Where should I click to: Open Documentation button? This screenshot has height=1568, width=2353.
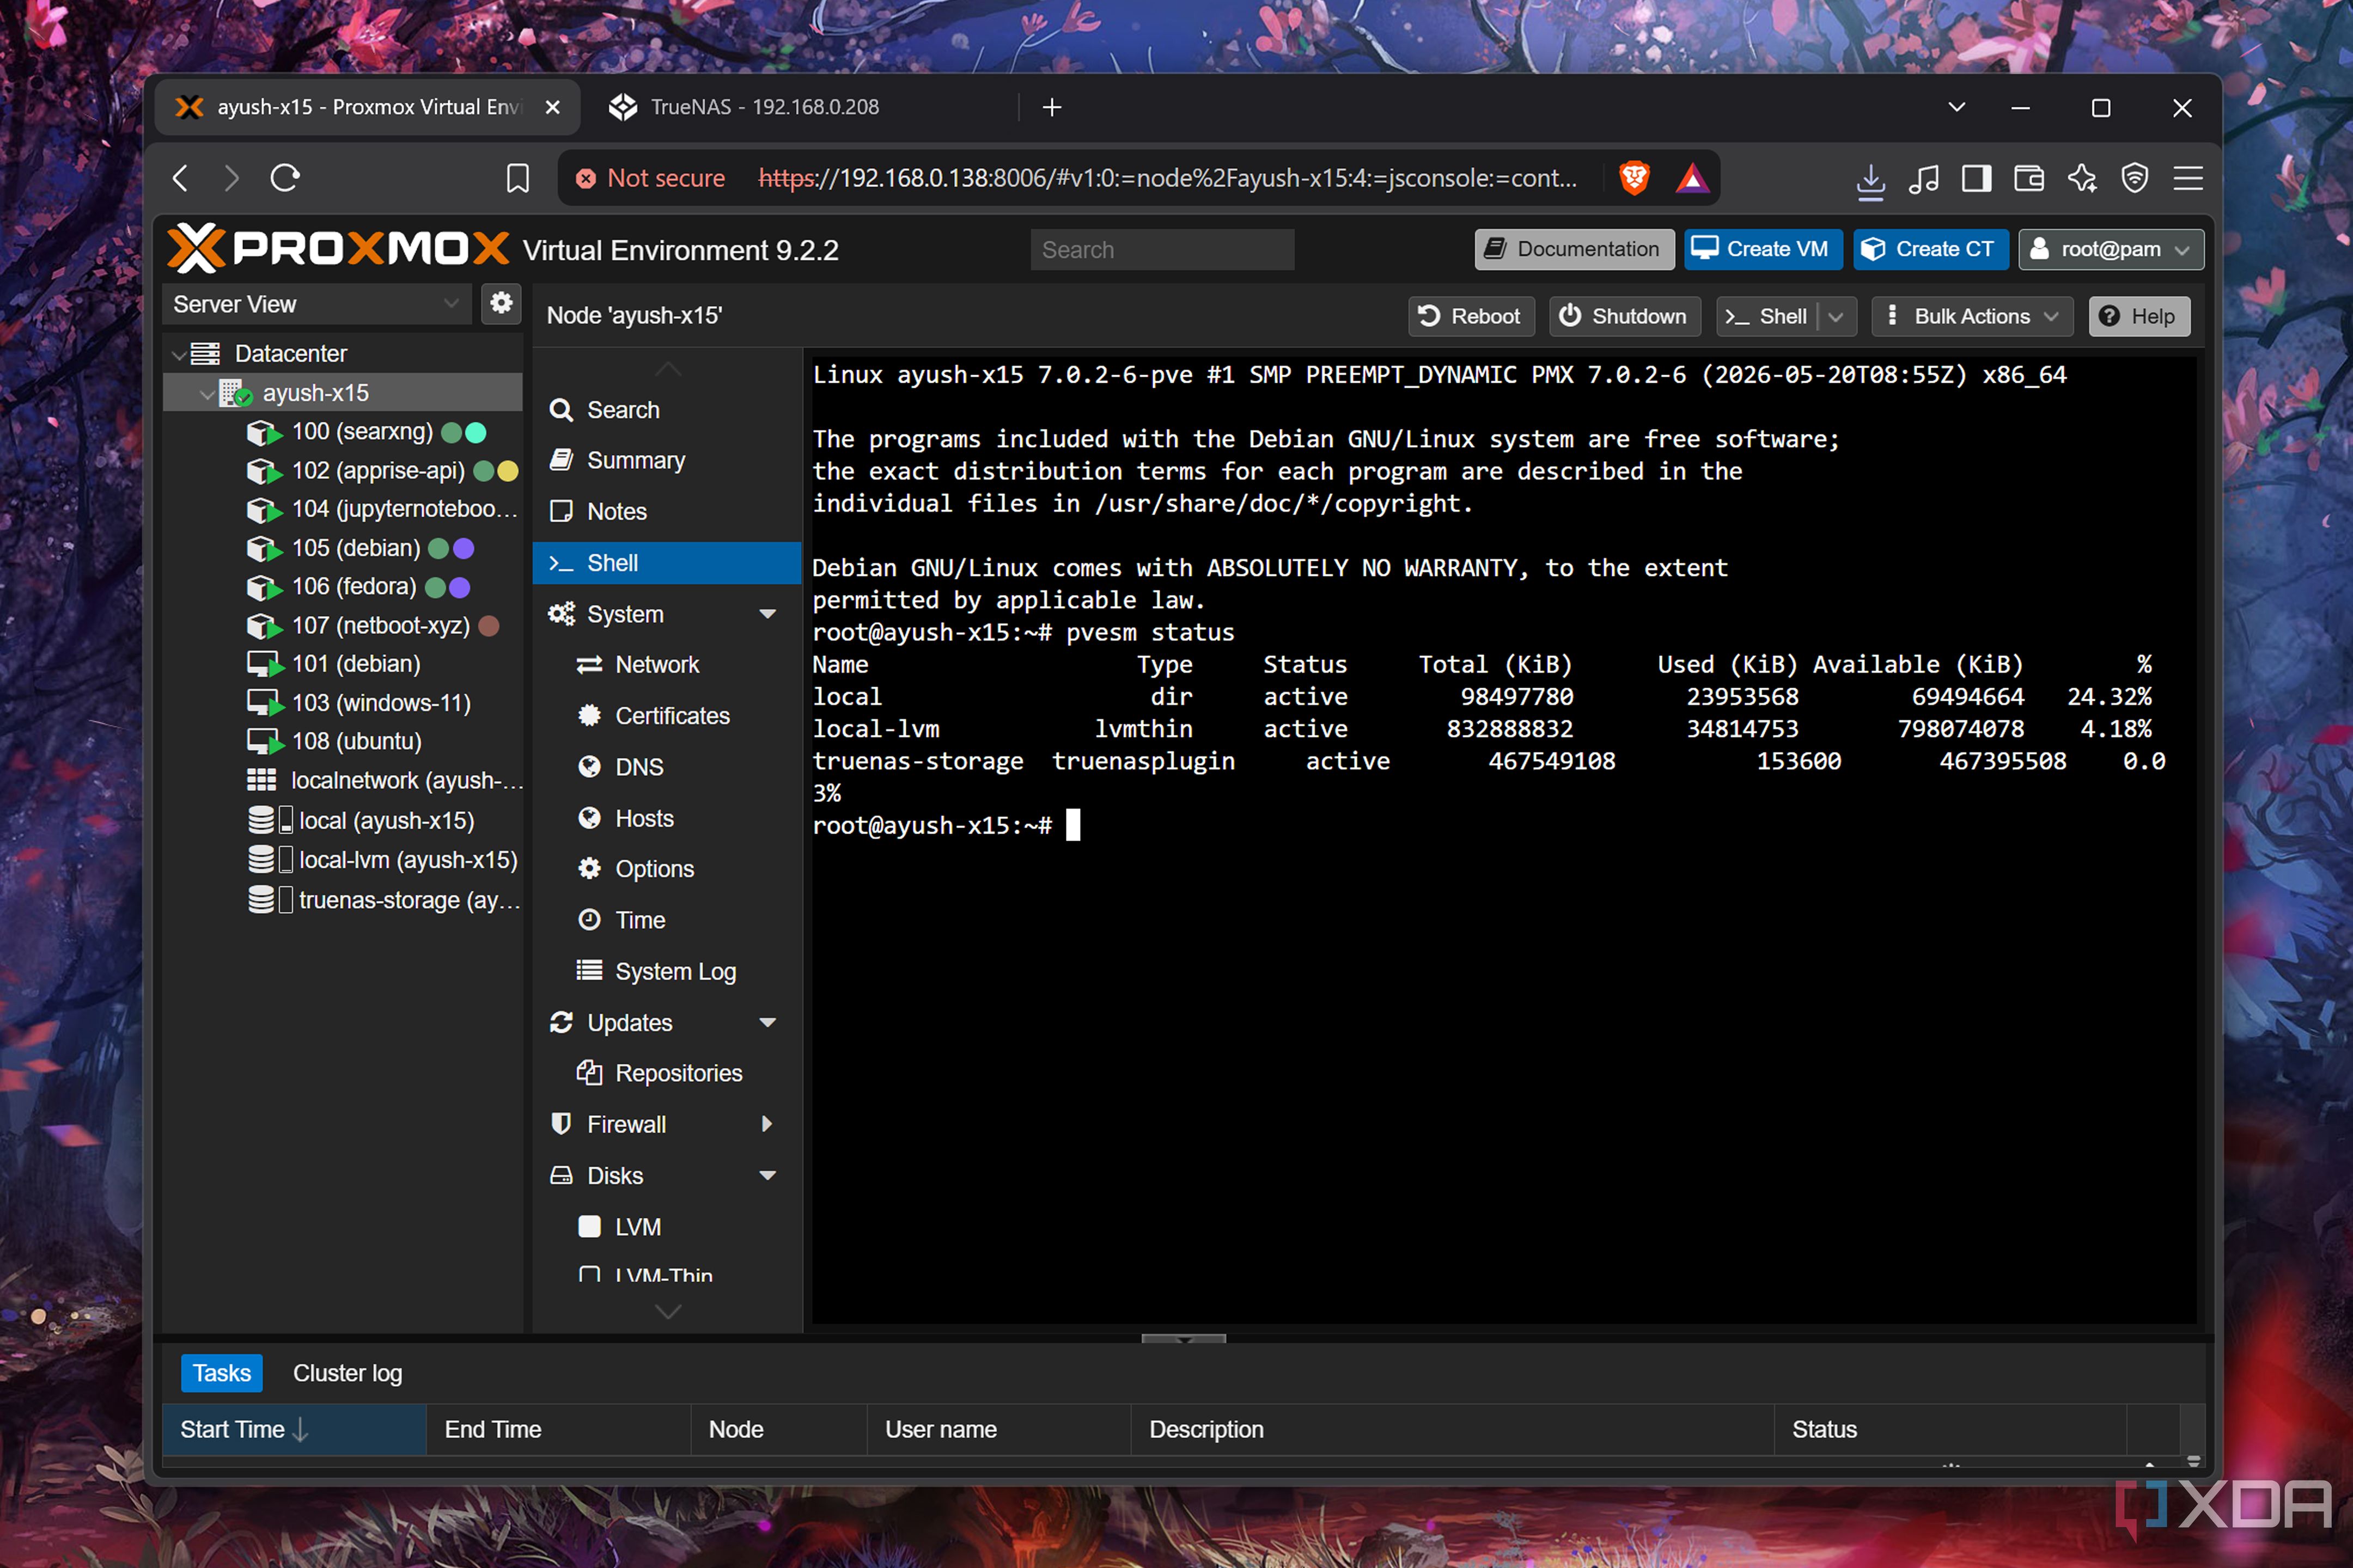pos(1574,249)
